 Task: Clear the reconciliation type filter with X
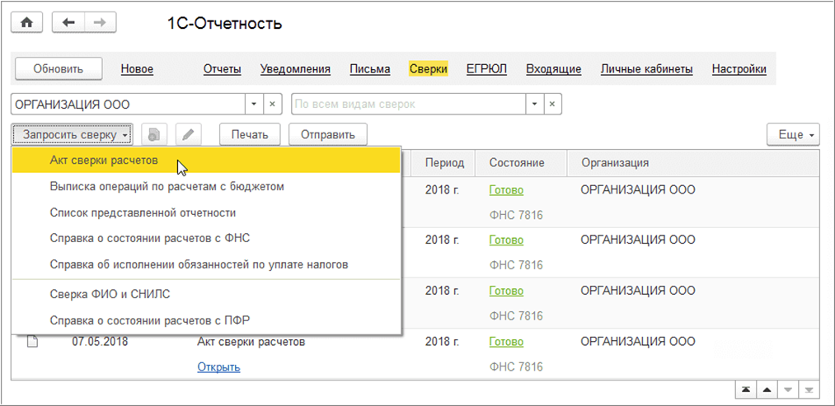[x=553, y=105]
